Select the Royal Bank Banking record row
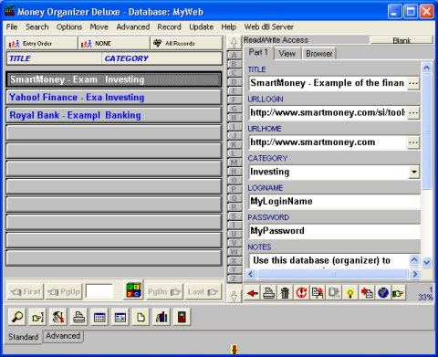438x357 pixels. (x=114, y=115)
